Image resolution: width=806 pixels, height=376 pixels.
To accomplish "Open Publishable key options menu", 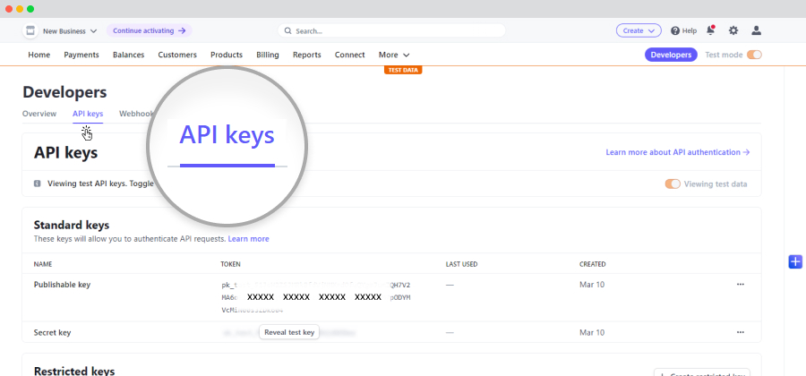I will point(741,284).
